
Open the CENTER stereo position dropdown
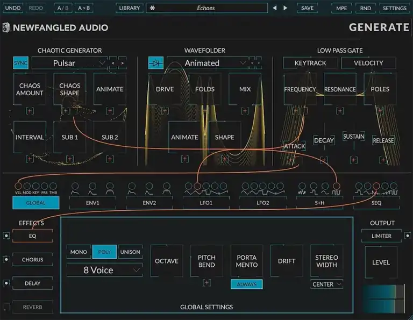326,284
